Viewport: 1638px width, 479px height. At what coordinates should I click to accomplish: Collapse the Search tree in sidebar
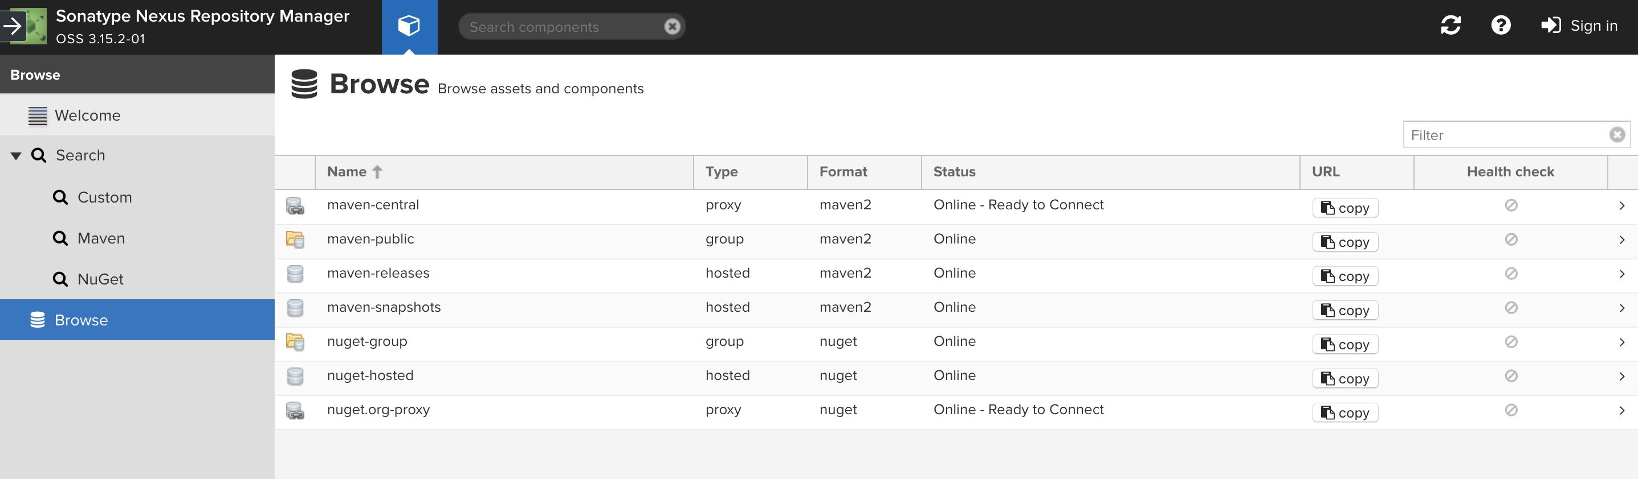click(16, 155)
